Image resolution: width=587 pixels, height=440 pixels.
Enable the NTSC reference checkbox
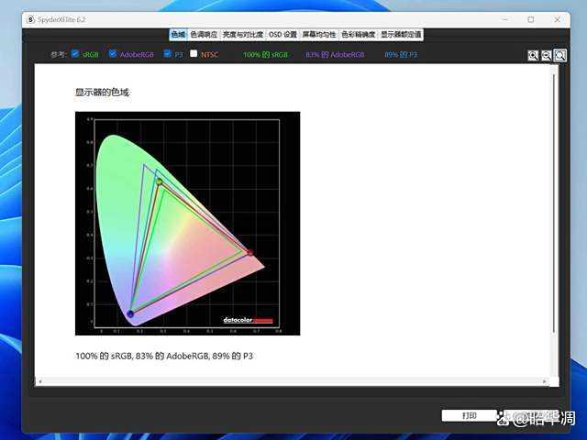[194, 53]
